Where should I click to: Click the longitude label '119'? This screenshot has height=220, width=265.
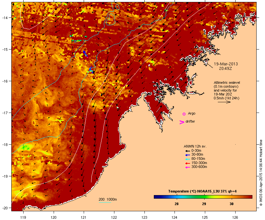pos(23,217)
